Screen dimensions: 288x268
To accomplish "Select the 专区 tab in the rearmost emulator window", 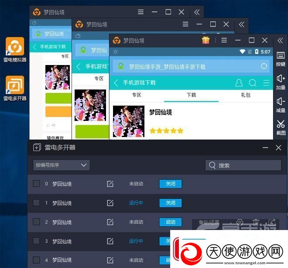I will pos(65,56).
